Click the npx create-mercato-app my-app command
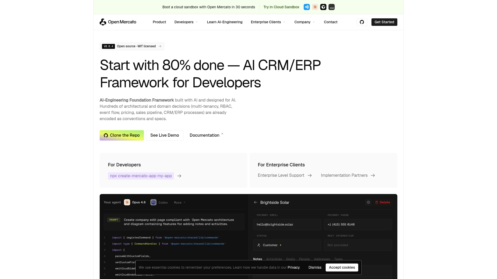 (x=141, y=176)
